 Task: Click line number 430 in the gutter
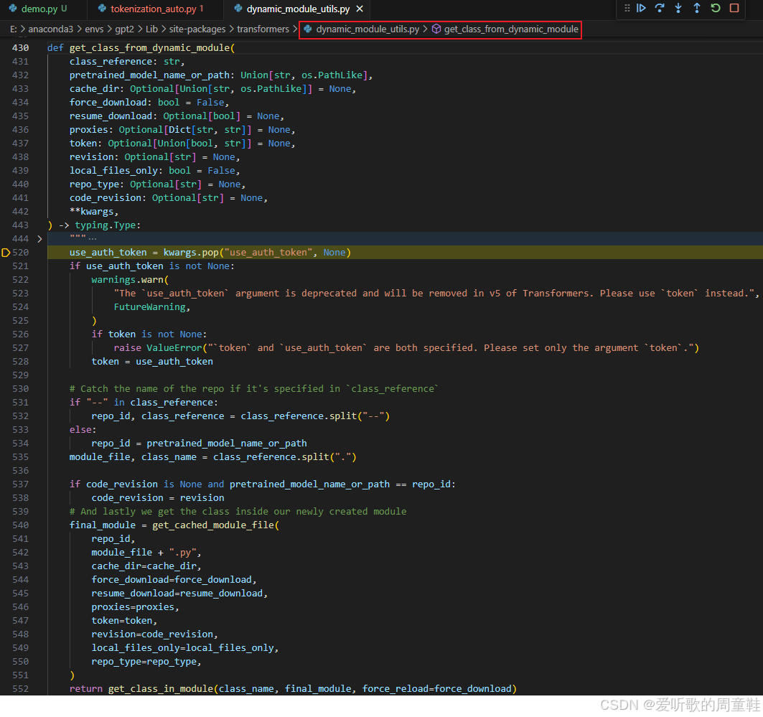coord(20,47)
